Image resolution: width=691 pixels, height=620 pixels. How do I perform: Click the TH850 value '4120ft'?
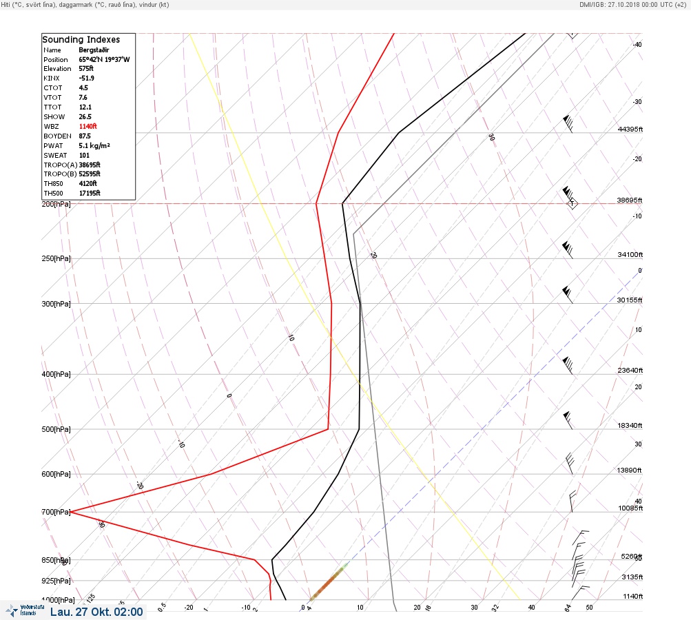click(87, 183)
